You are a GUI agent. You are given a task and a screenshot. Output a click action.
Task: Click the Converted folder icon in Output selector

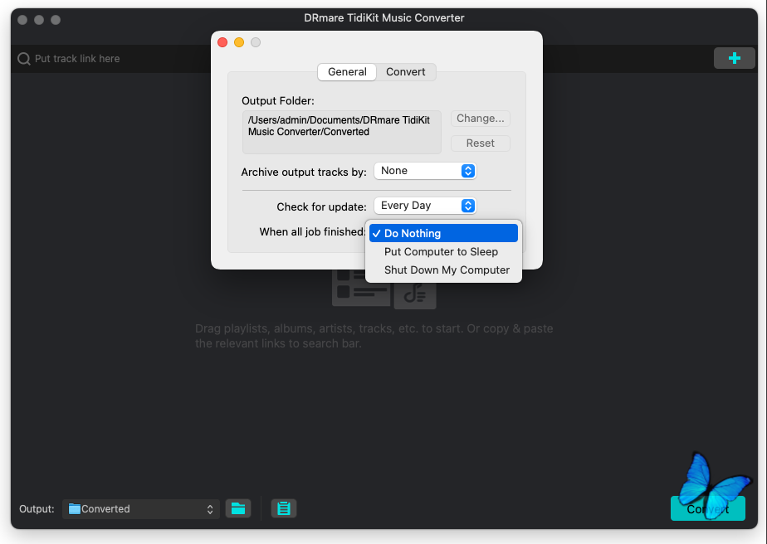(x=75, y=509)
